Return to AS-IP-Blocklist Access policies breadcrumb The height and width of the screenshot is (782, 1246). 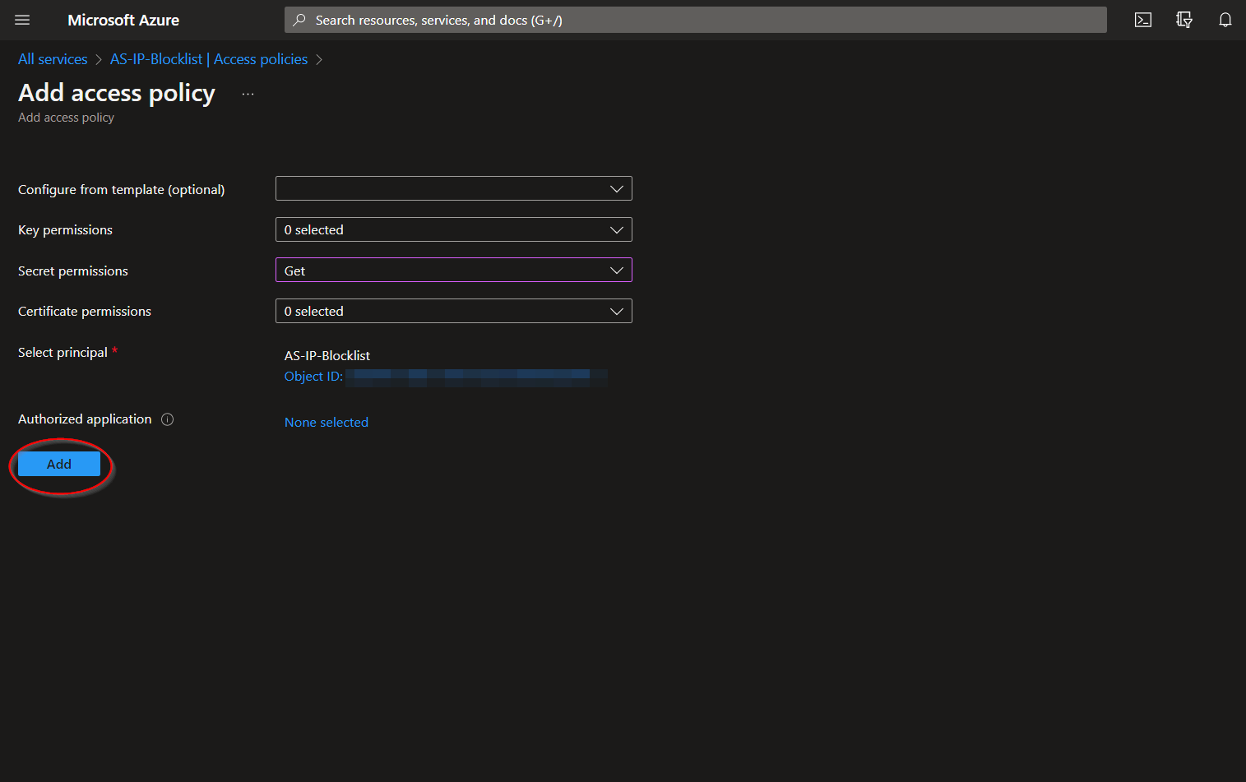click(x=209, y=59)
